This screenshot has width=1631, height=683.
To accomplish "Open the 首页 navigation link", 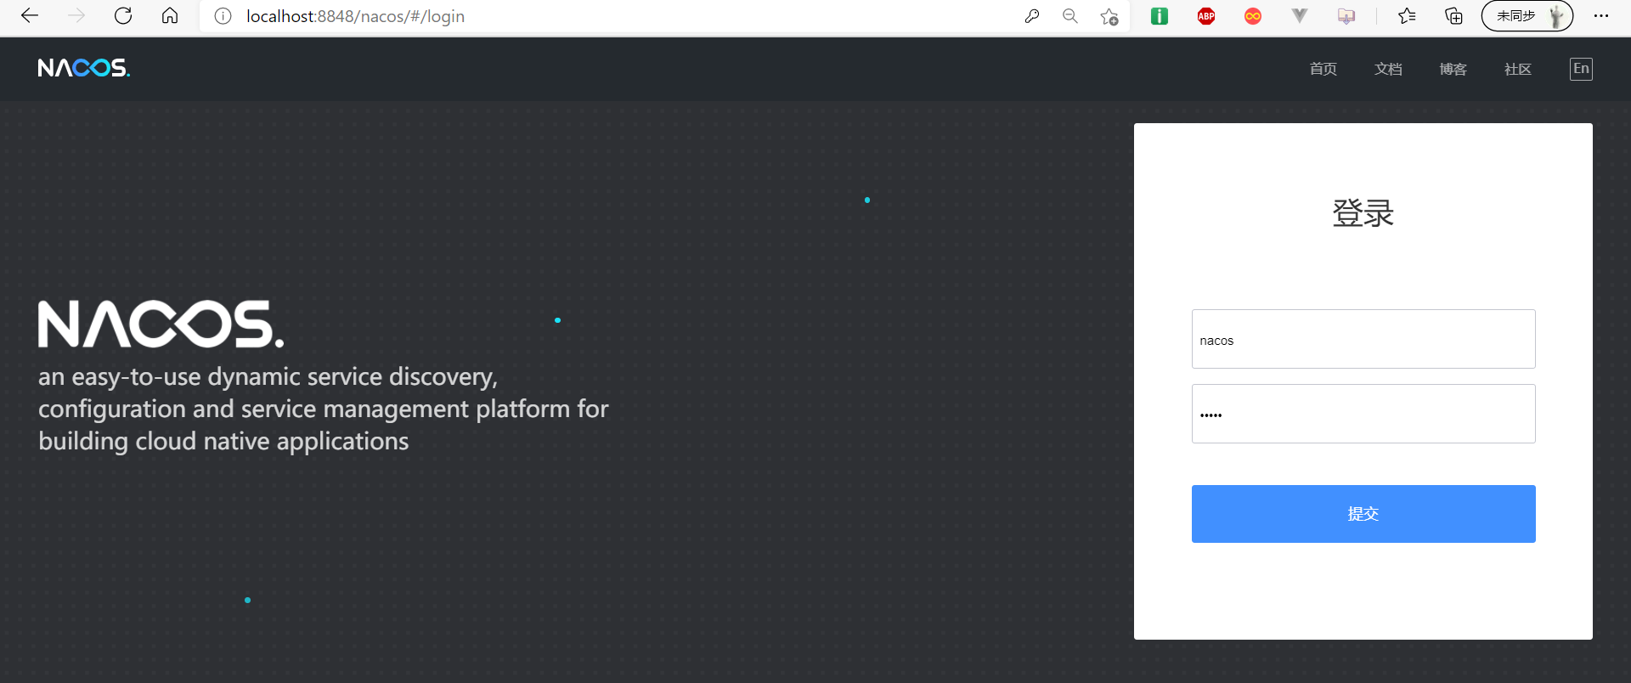I will pyautogui.click(x=1323, y=69).
